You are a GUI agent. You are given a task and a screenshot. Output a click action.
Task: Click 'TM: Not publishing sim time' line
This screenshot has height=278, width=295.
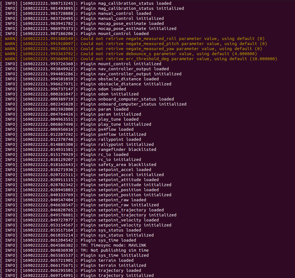point(115,250)
